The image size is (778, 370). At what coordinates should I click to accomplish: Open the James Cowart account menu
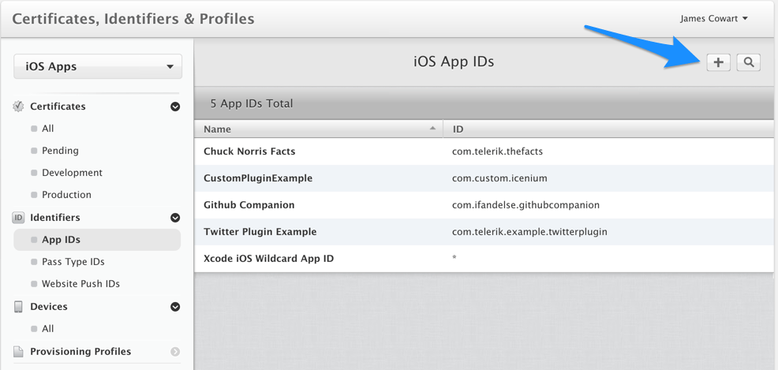click(x=714, y=18)
